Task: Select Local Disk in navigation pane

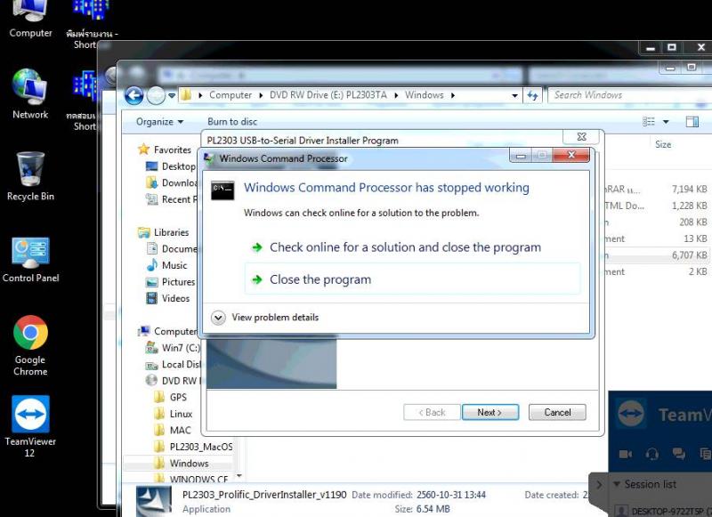Action: [173, 365]
